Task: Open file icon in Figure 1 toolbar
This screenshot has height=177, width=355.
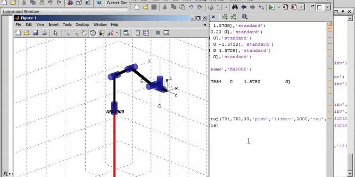Action: point(27,33)
